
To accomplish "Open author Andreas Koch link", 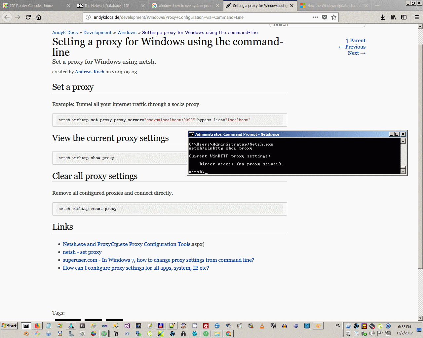I will coord(90,72).
